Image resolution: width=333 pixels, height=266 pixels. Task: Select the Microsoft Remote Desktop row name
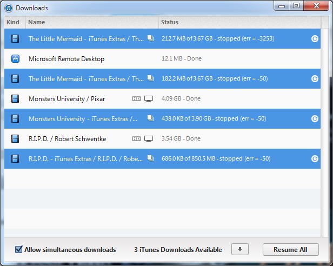(x=66, y=58)
